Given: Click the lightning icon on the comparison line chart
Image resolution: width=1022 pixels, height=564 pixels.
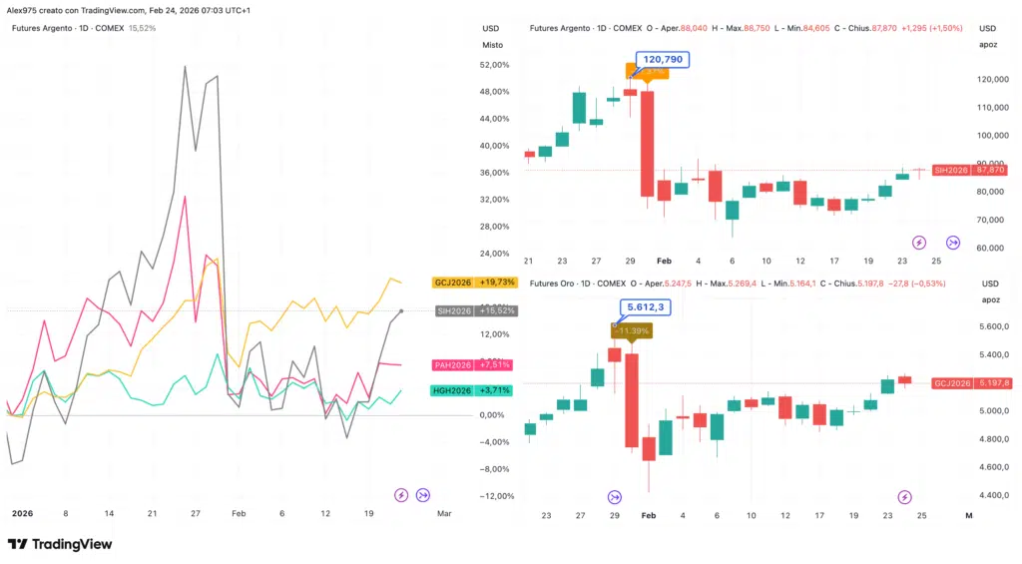Looking at the screenshot, I should click(x=401, y=494).
